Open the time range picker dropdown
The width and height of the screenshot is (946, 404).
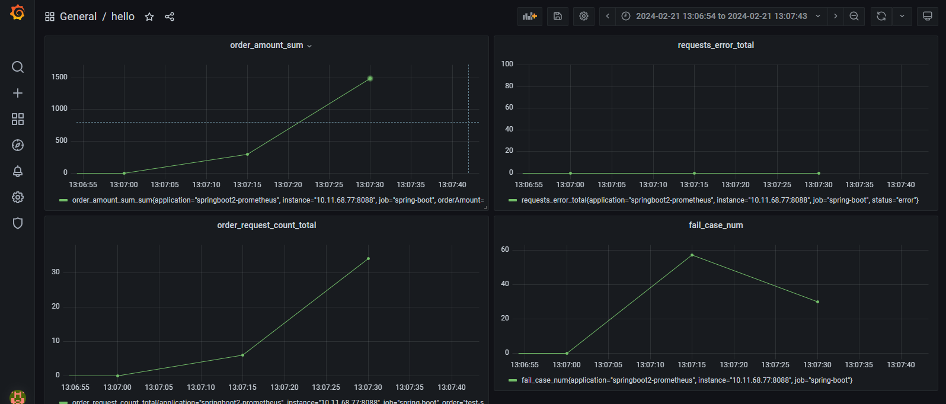(x=721, y=17)
